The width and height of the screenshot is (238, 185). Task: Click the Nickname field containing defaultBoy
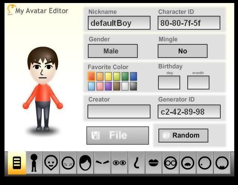tap(119, 23)
